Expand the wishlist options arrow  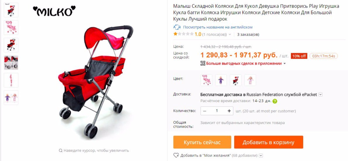click(261, 155)
